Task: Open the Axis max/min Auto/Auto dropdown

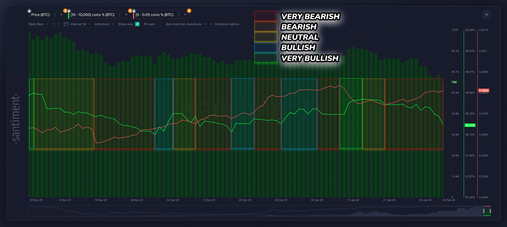Action: (x=186, y=24)
